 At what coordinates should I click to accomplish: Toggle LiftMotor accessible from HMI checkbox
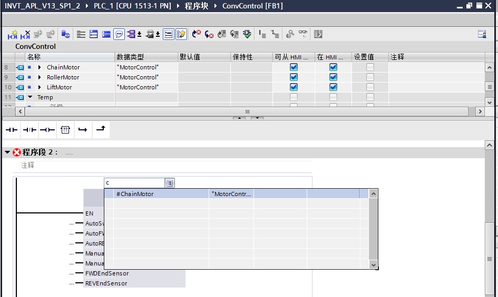click(294, 87)
